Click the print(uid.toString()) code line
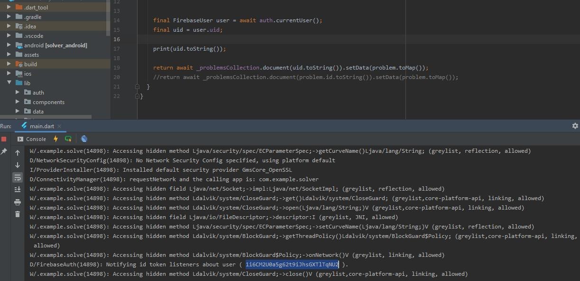Screen dimensions: 580x281 pyautogui.click(x=189, y=49)
